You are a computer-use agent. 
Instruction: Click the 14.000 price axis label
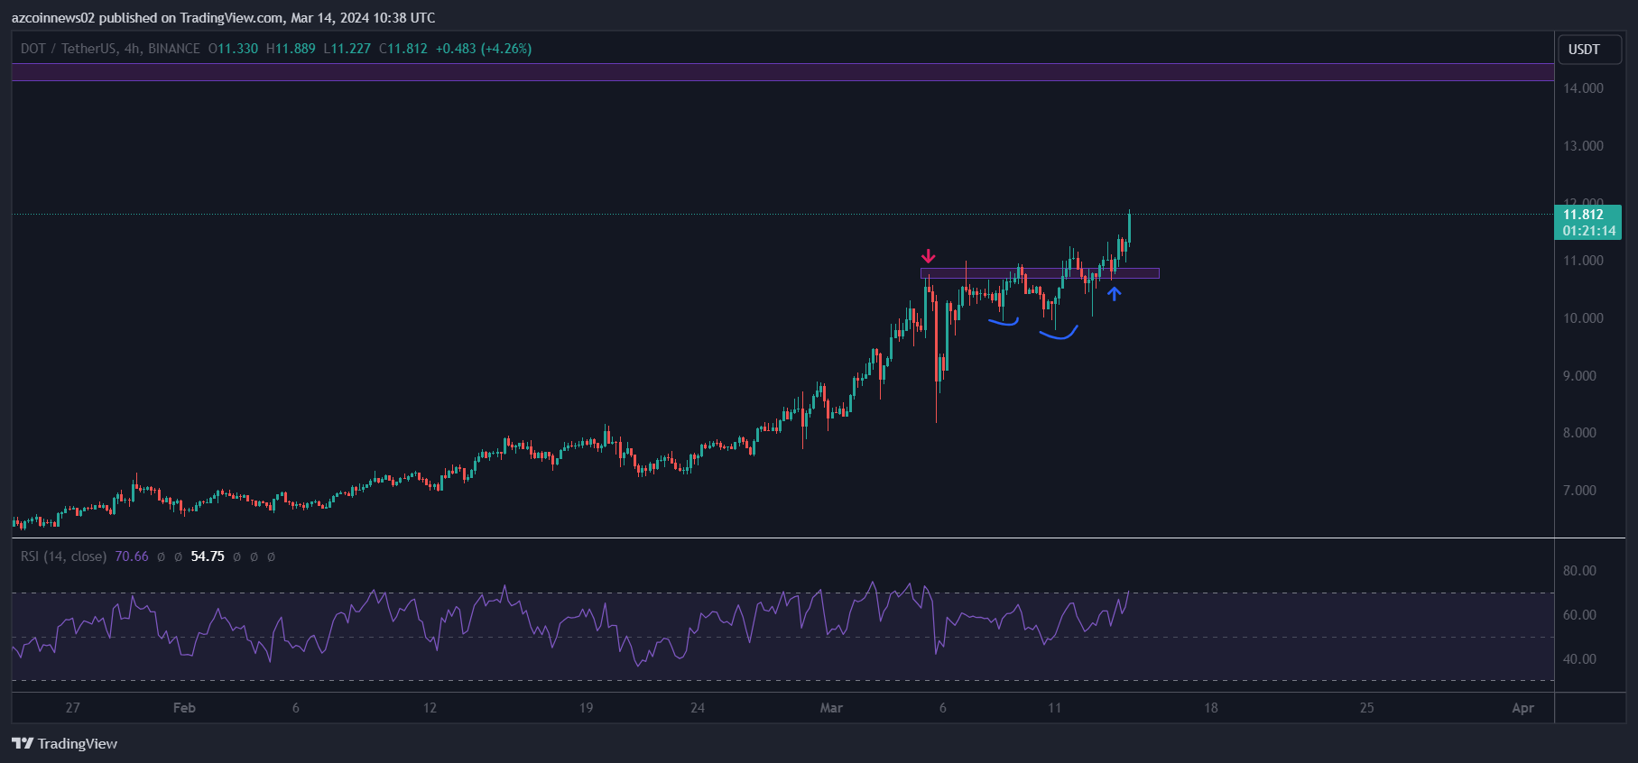click(1584, 88)
